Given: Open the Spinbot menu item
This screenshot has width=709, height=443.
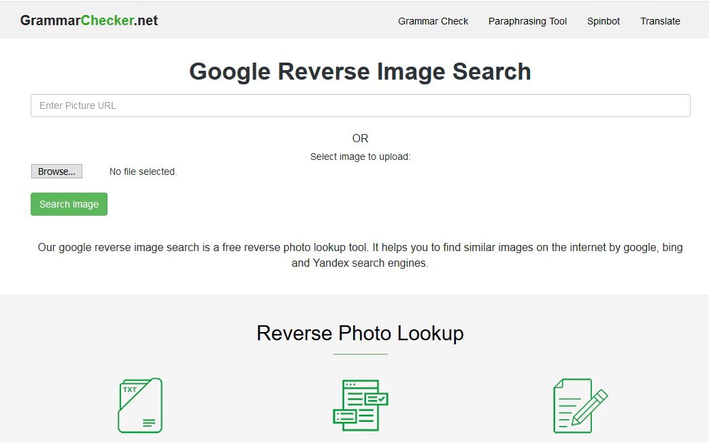Looking at the screenshot, I should (x=603, y=21).
